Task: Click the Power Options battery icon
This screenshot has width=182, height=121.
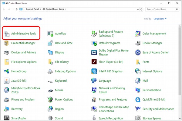Action: click(50, 99)
